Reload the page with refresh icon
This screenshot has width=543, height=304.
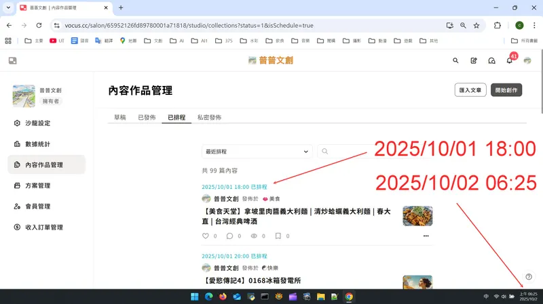(39, 25)
